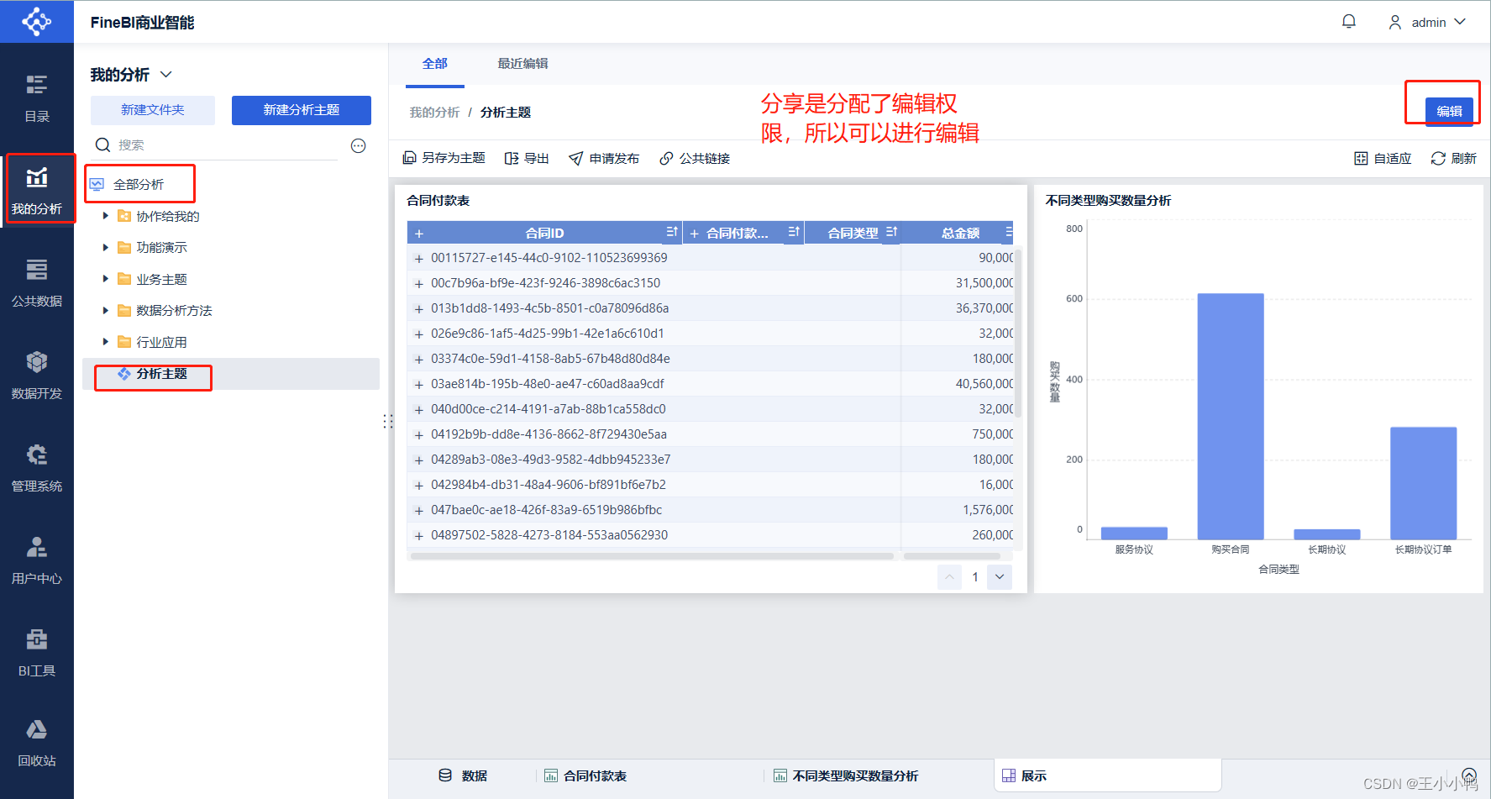Click cell 04897502-5828-4273-8184-553aa0562930
Viewport: 1491px width, 799px height.
point(549,535)
